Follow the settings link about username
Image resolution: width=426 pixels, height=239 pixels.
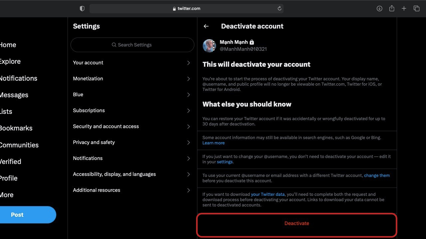(x=225, y=162)
